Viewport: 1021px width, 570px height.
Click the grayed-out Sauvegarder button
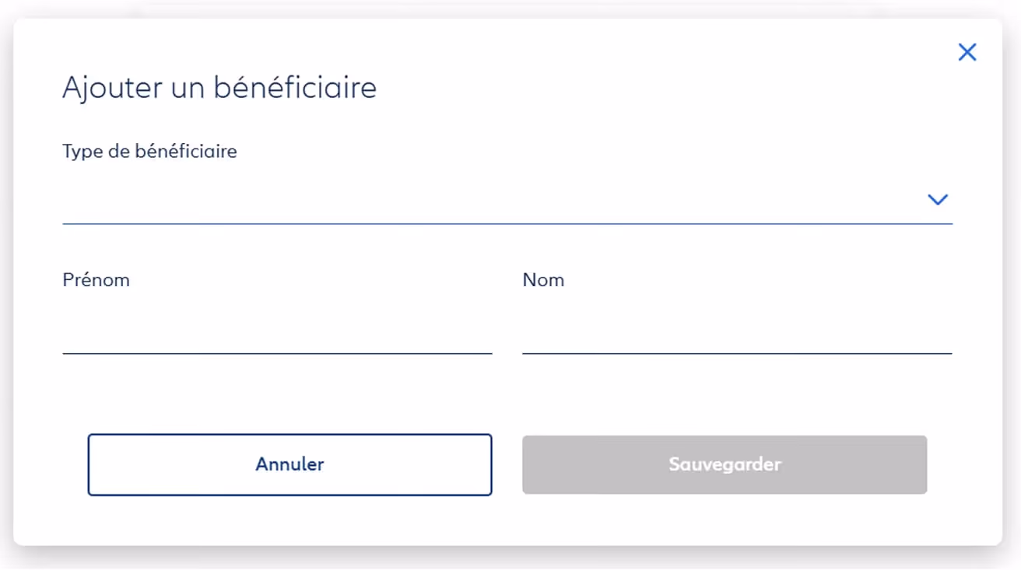724,464
